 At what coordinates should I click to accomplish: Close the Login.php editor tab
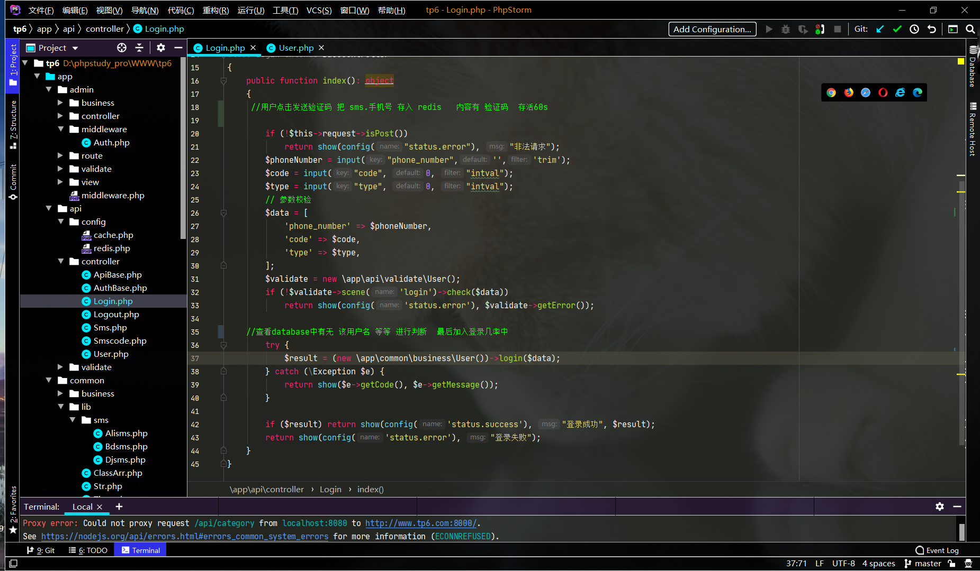pos(253,48)
